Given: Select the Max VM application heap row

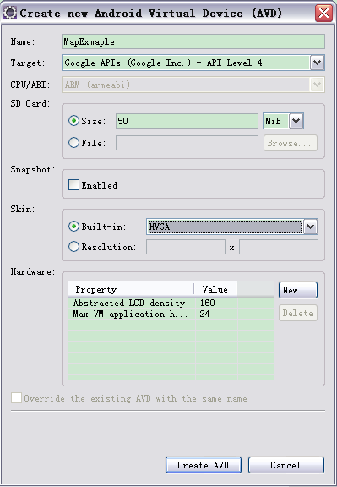Looking at the screenshot, I should click(x=171, y=314).
